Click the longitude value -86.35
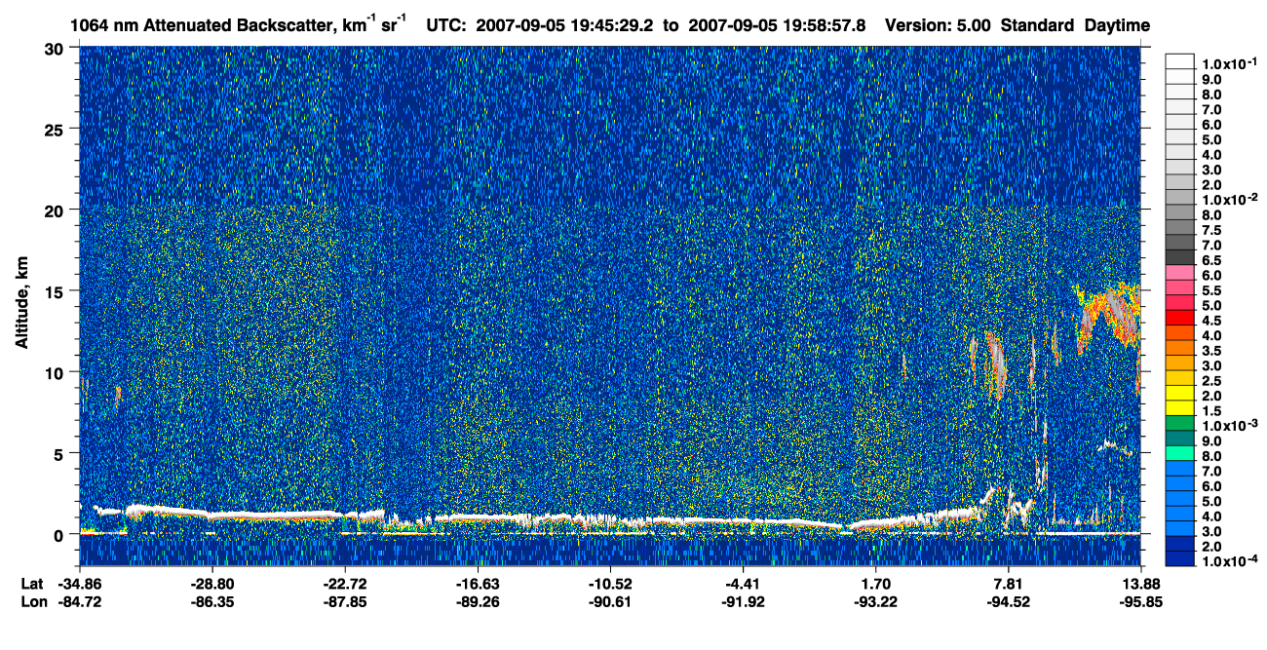 pyautogui.click(x=211, y=601)
